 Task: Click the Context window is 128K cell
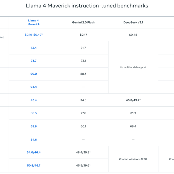[x=133, y=159]
